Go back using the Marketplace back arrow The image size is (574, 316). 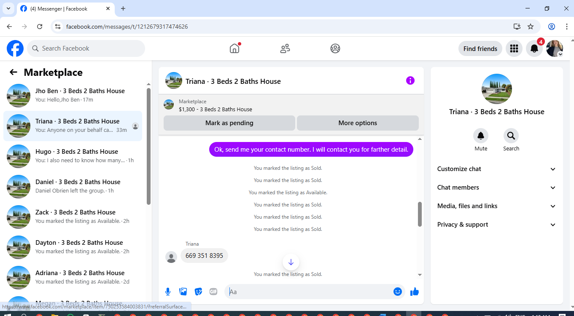pyautogui.click(x=13, y=72)
